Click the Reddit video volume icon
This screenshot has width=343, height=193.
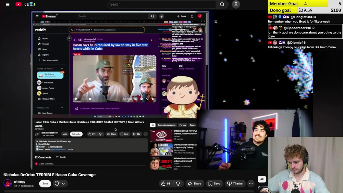152,99
